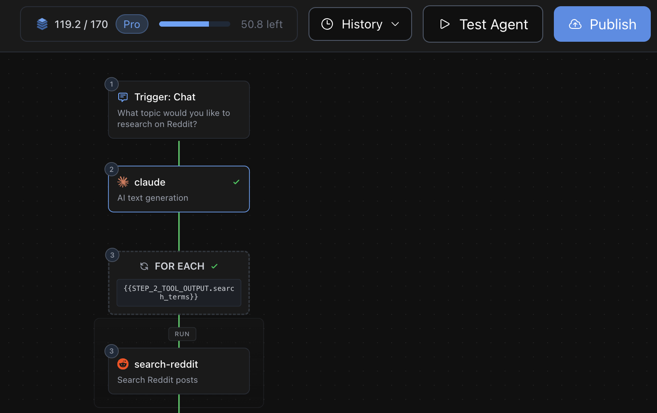
Task: Click the clock icon inside the History button
Action: point(328,24)
